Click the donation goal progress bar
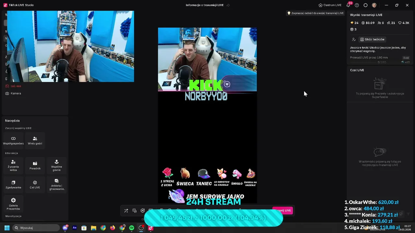Screen dimensions: 415x233 pos(213,218)
